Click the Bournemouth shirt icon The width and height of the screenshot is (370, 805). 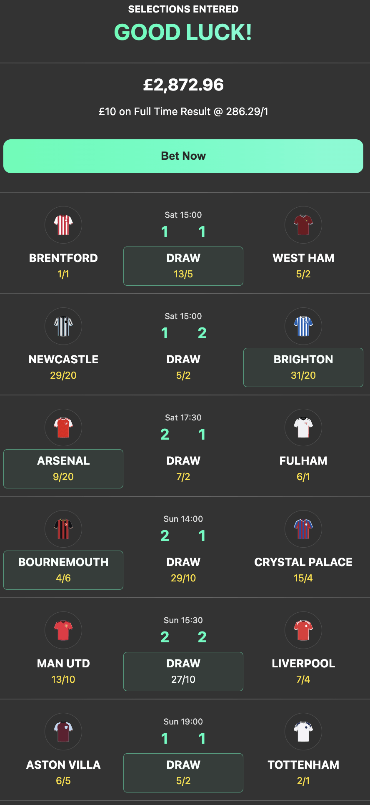63,529
